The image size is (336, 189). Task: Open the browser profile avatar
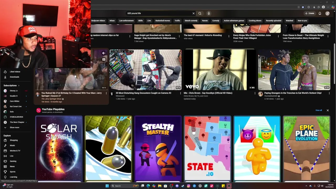pos(323,7)
